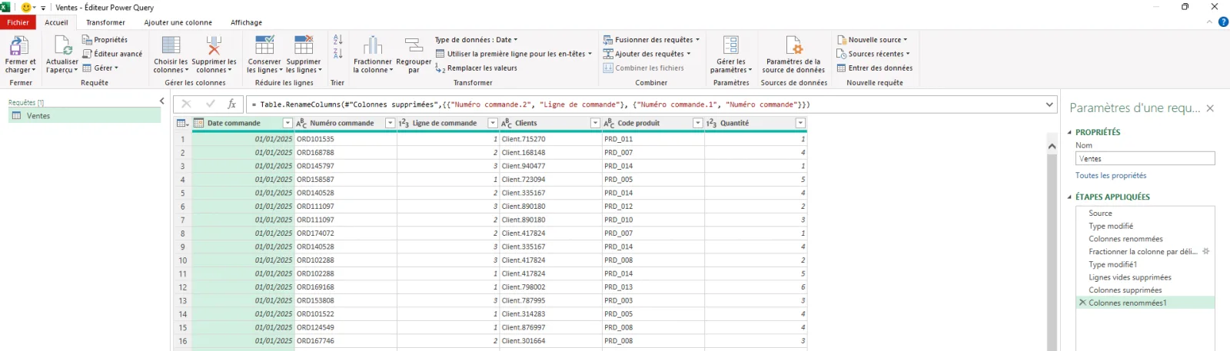Click Regrouper par icon
This screenshot has height=351, width=1230.
pyautogui.click(x=414, y=45)
